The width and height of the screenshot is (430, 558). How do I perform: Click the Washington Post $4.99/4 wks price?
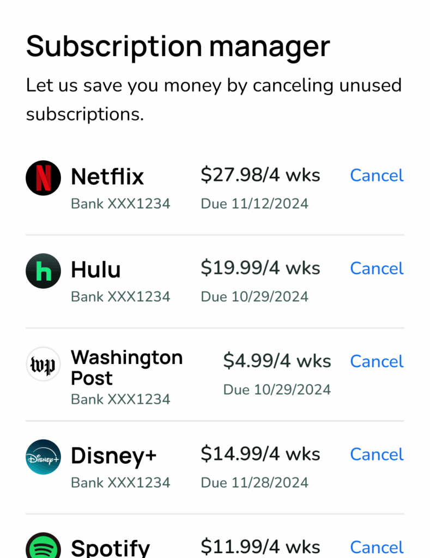click(x=277, y=361)
